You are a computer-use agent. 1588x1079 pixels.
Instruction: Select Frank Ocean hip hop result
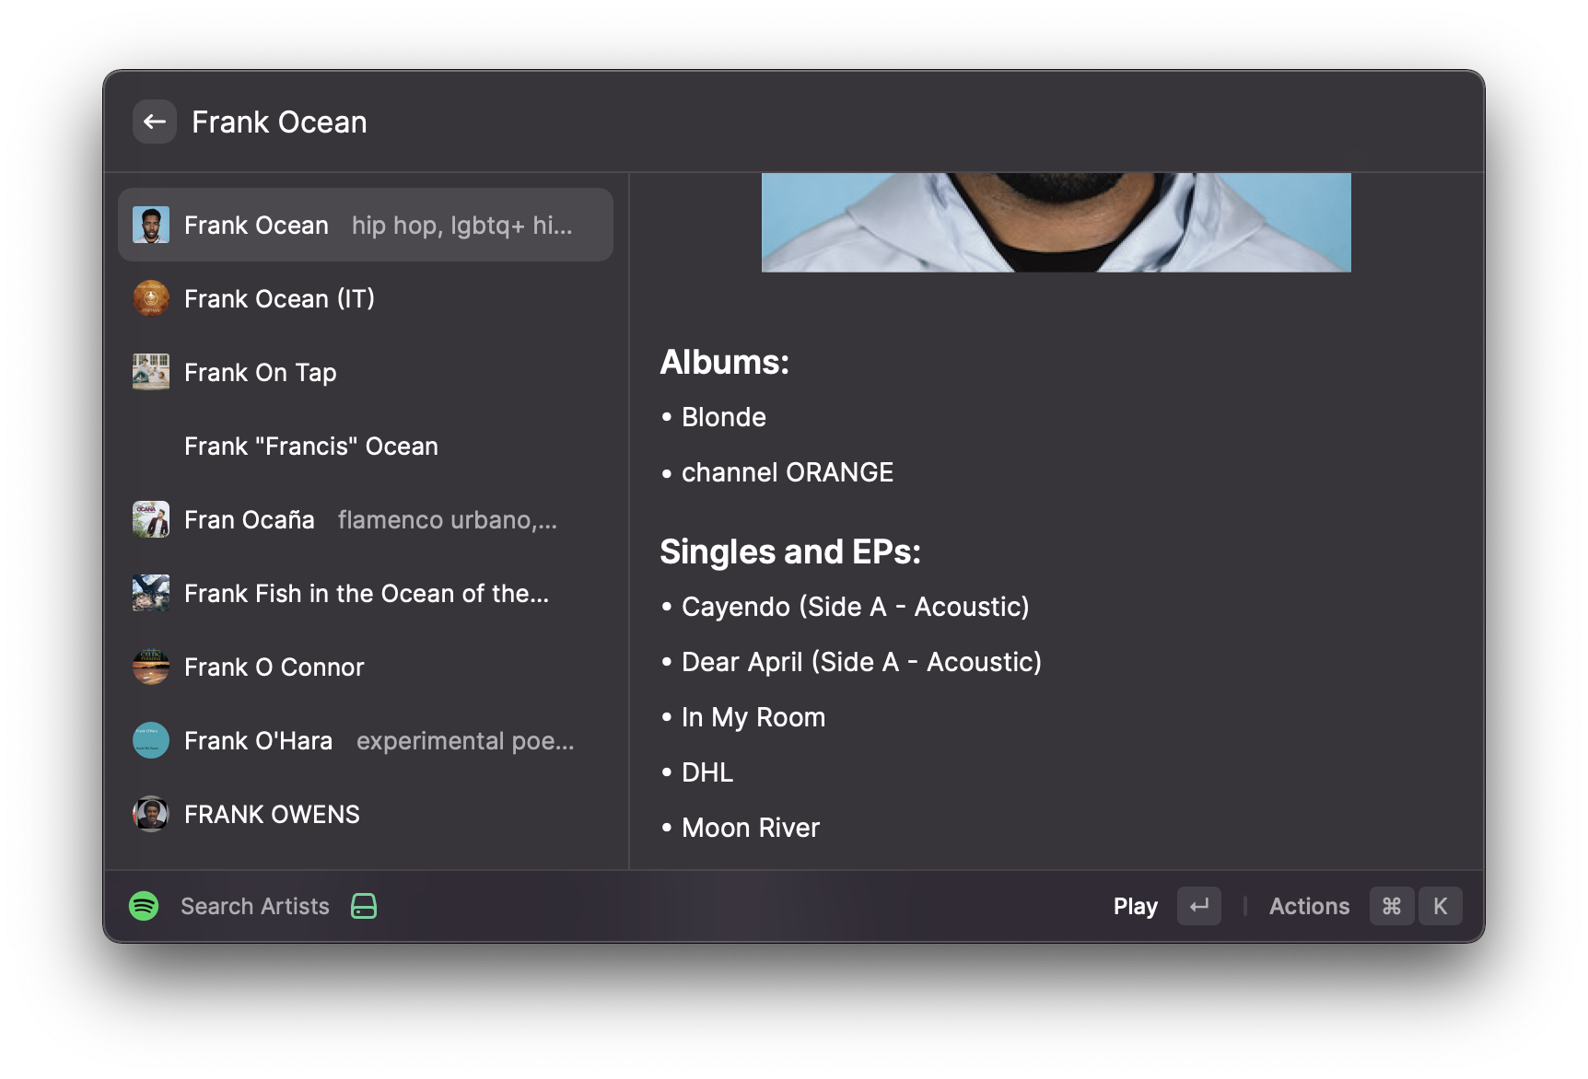coord(366,225)
